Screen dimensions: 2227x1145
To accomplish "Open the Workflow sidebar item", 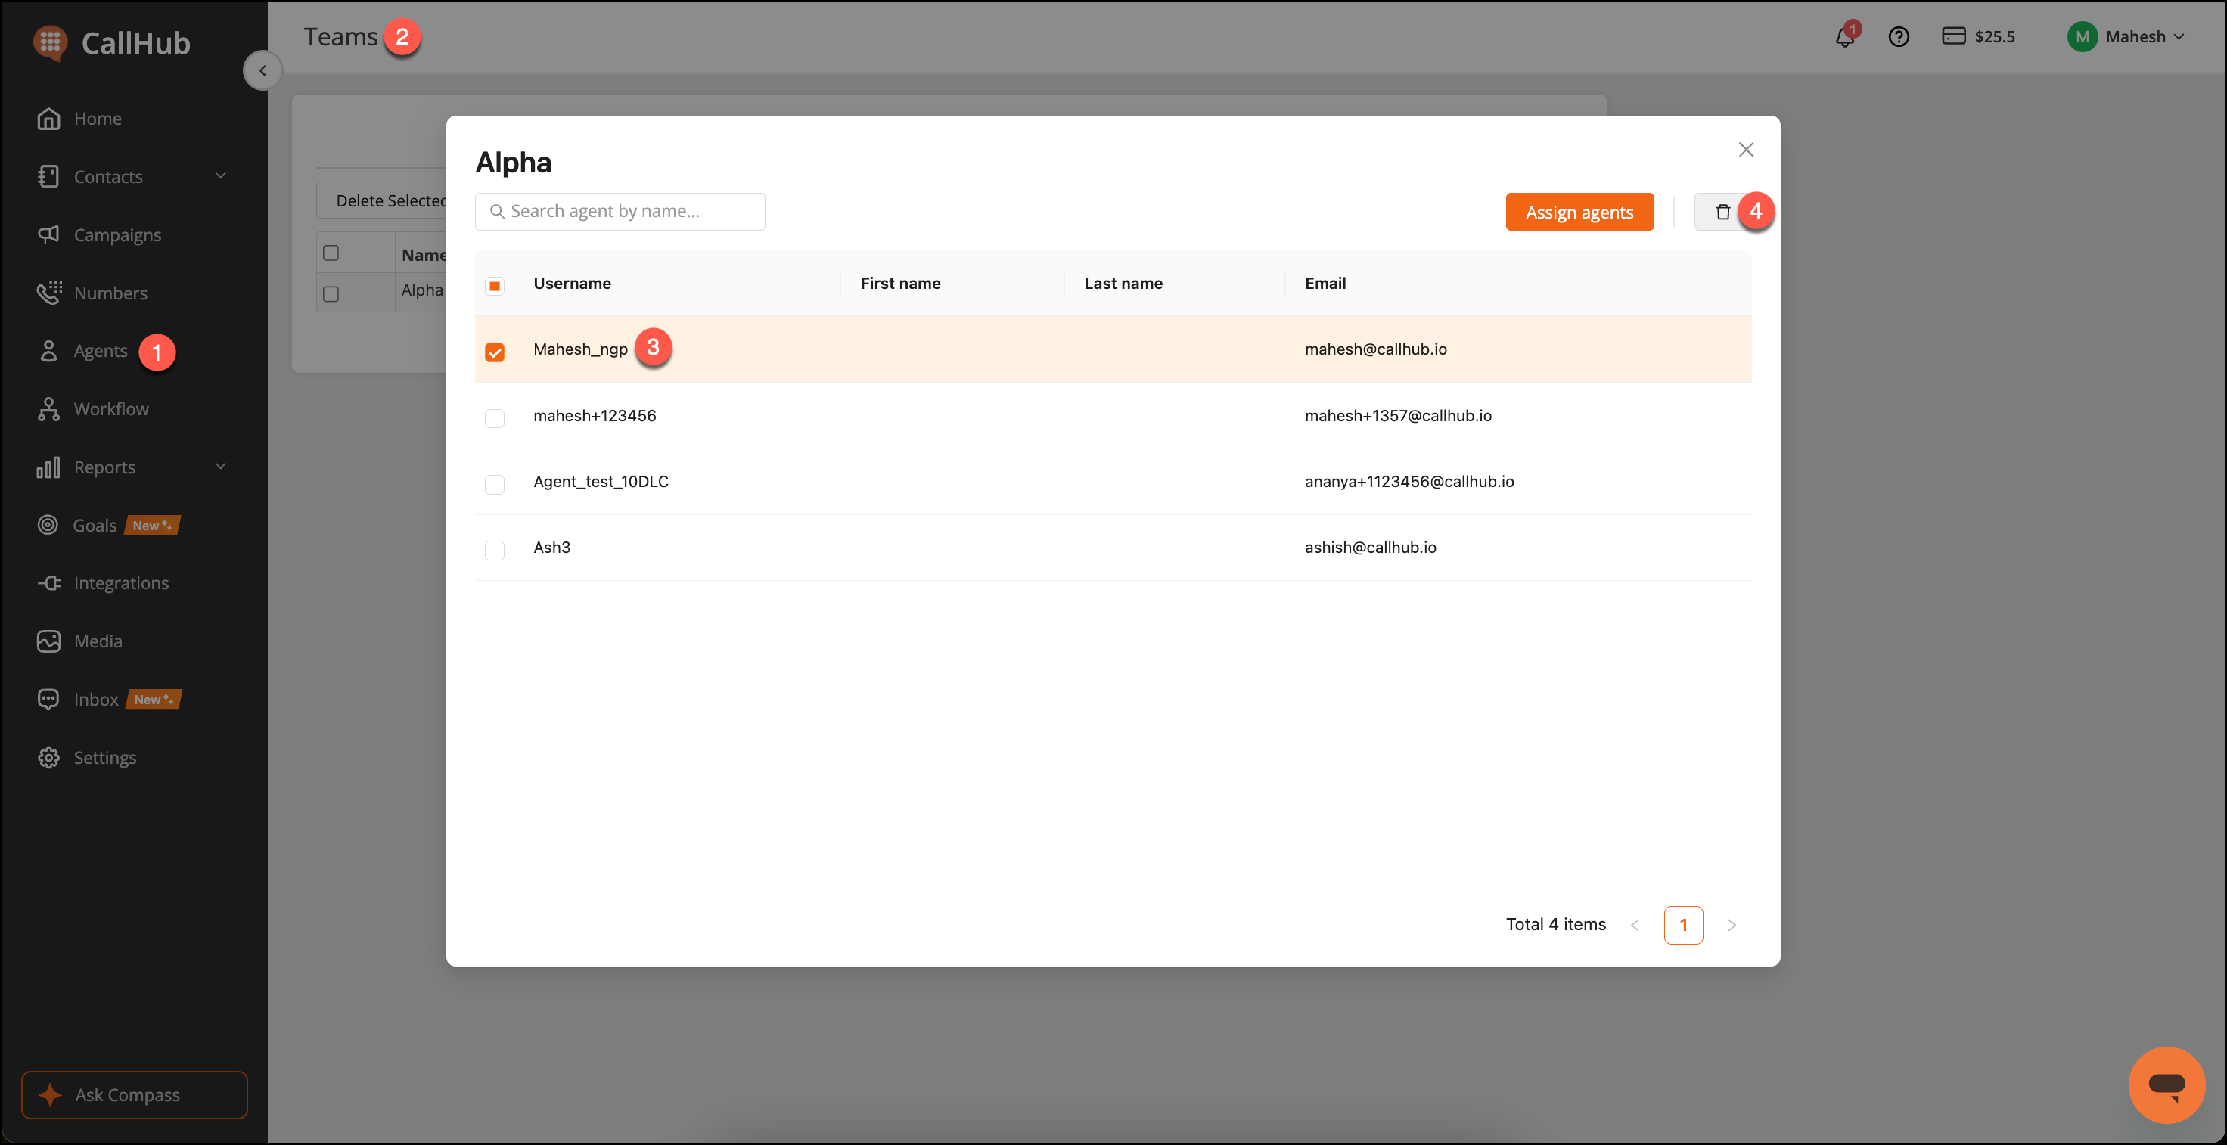I will [x=110, y=408].
